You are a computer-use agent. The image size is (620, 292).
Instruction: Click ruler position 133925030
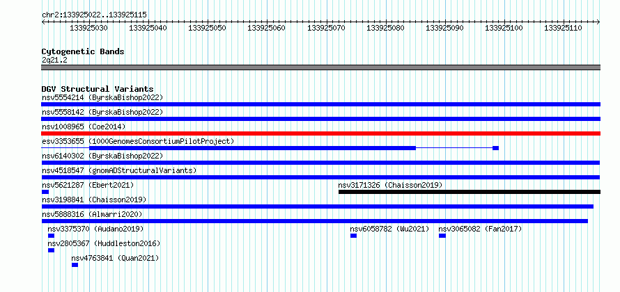tap(88, 28)
